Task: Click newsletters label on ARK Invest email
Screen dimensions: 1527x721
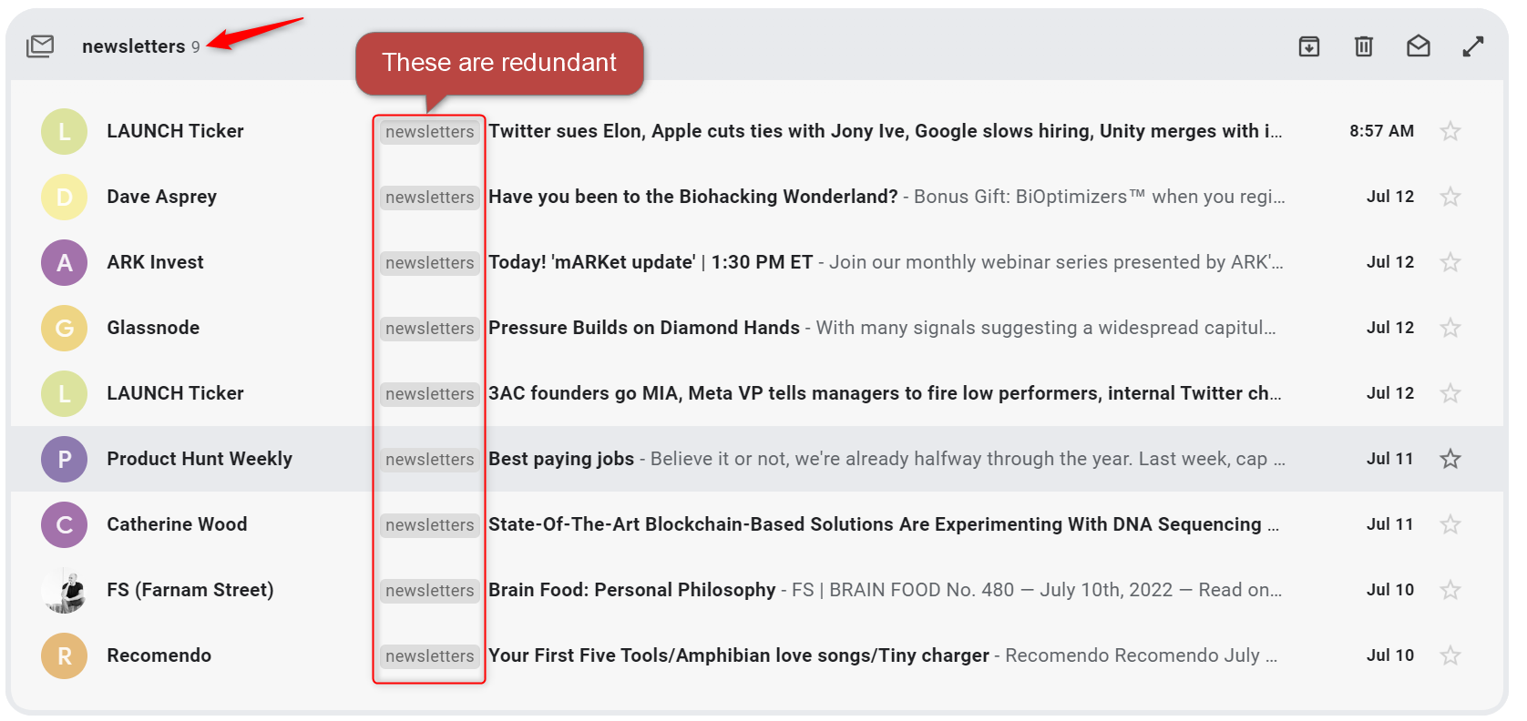Action: point(430,263)
